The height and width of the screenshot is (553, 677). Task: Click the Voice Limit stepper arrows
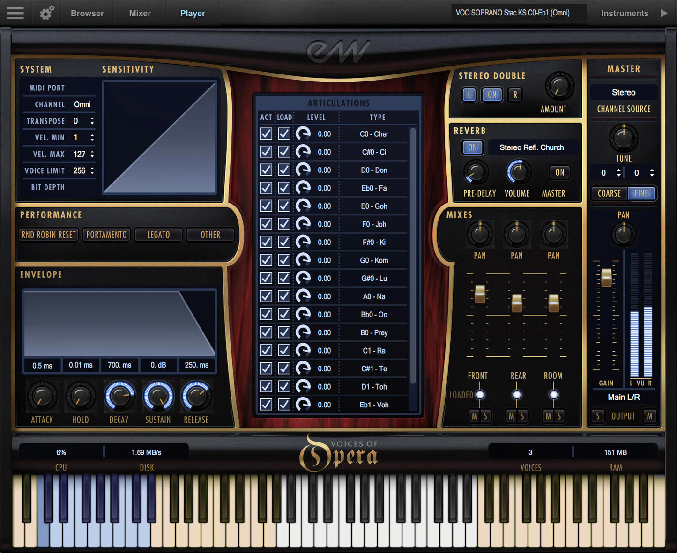click(x=92, y=171)
